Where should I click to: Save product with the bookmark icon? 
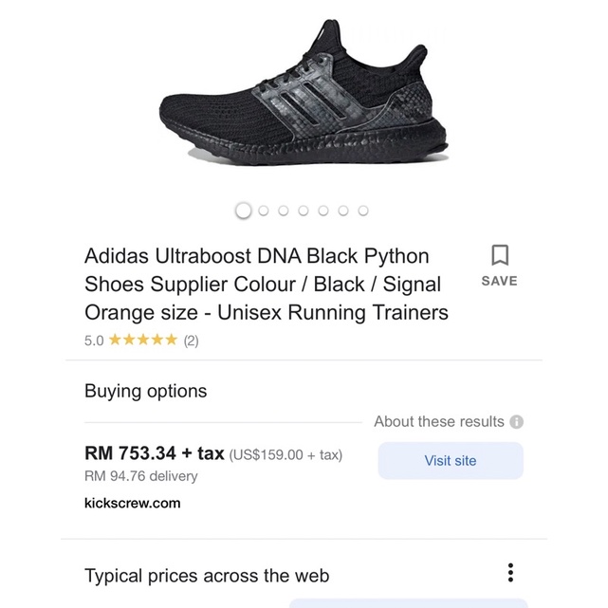coord(500,255)
